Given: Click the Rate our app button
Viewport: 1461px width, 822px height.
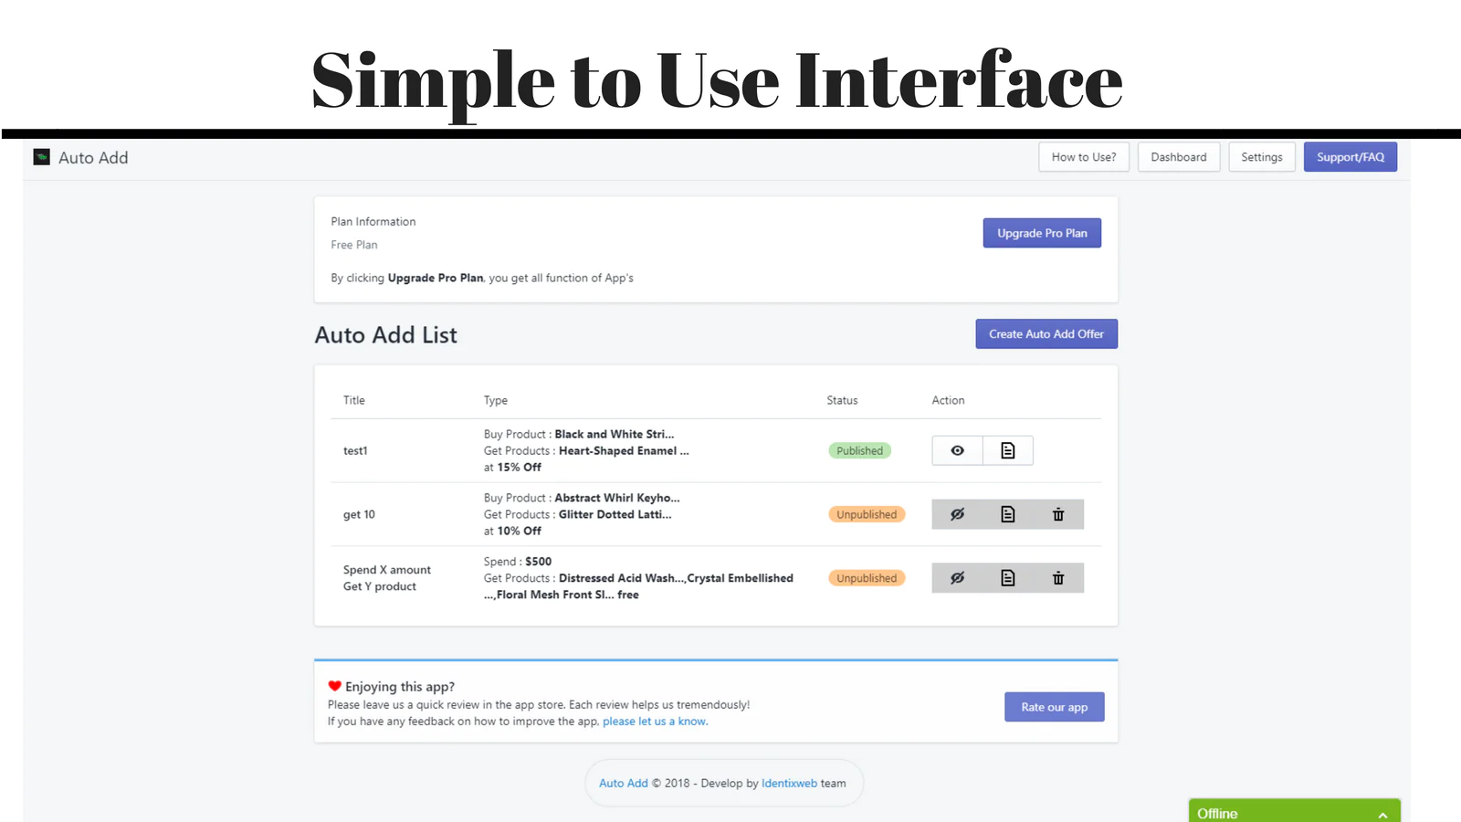Looking at the screenshot, I should pyautogui.click(x=1055, y=707).
